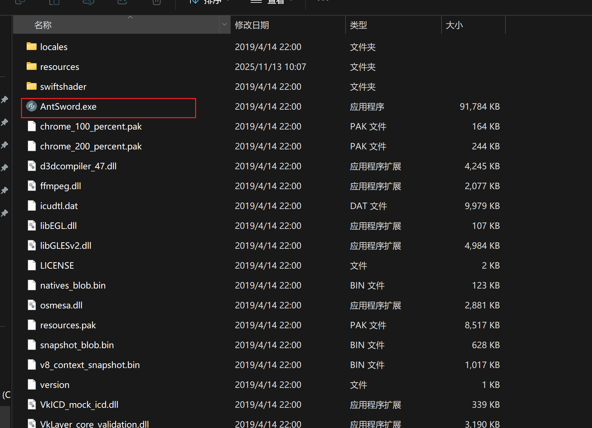Click the resources folder icon

32,66
